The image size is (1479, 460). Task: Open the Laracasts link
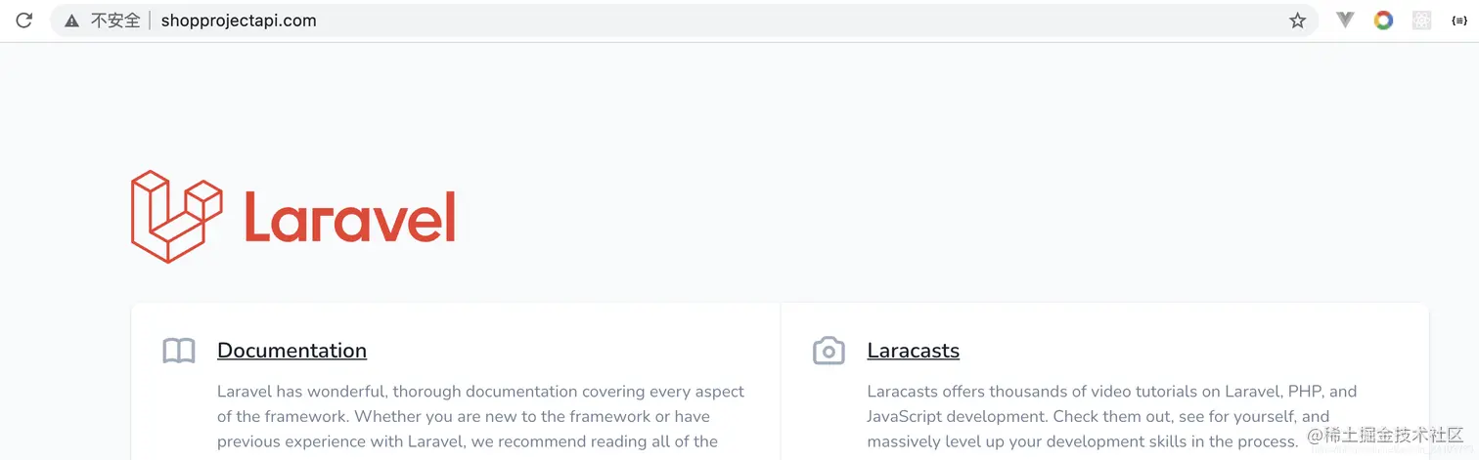[913, 351]
